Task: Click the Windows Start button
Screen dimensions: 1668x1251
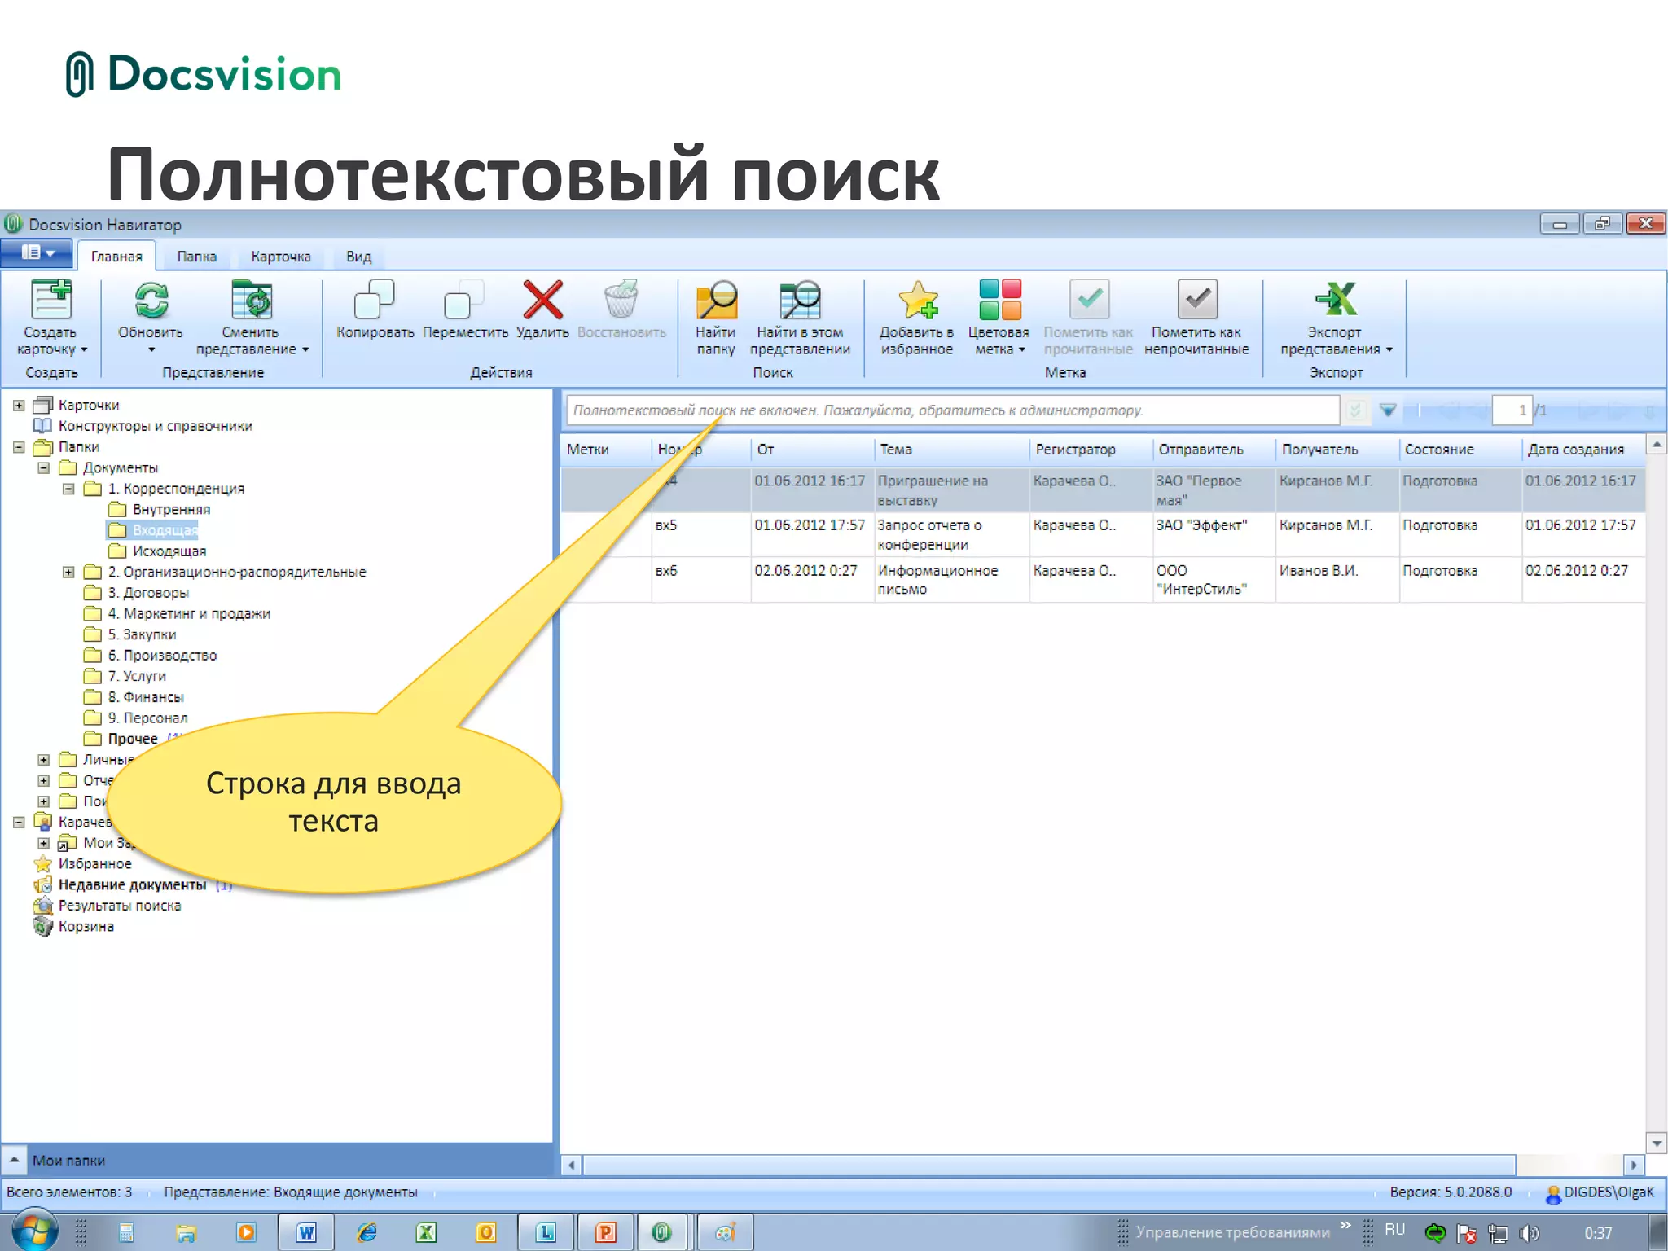Action: point(33,1231)
